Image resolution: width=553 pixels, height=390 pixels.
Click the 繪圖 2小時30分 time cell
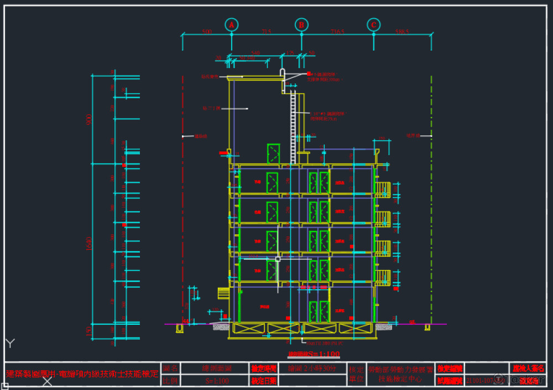tap(314, 368)
